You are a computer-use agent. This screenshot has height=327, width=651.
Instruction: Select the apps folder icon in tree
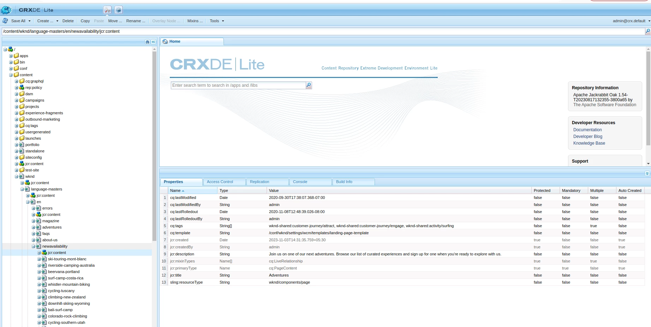coord(16,56)
